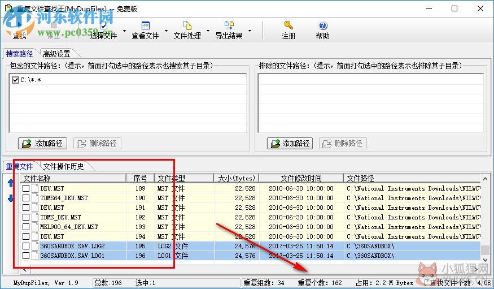Sort by the 文件名称 column header
Viewport: 494px width, 289px height.
point(73,178)
